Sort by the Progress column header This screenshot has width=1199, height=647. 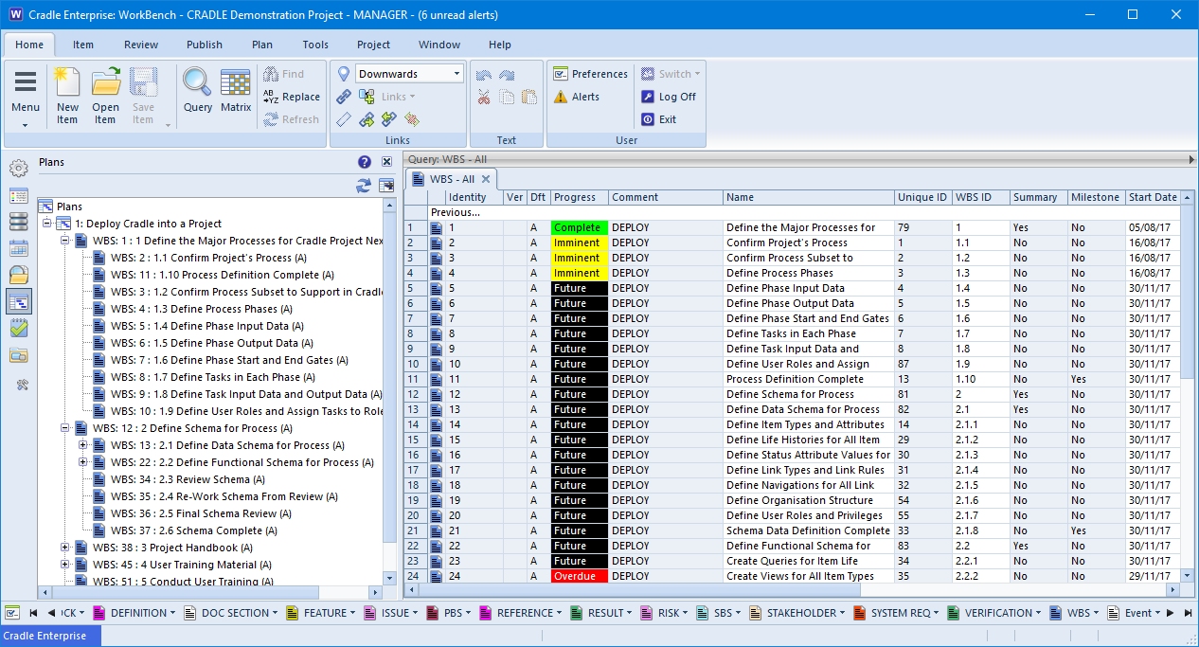coord(579,197)
